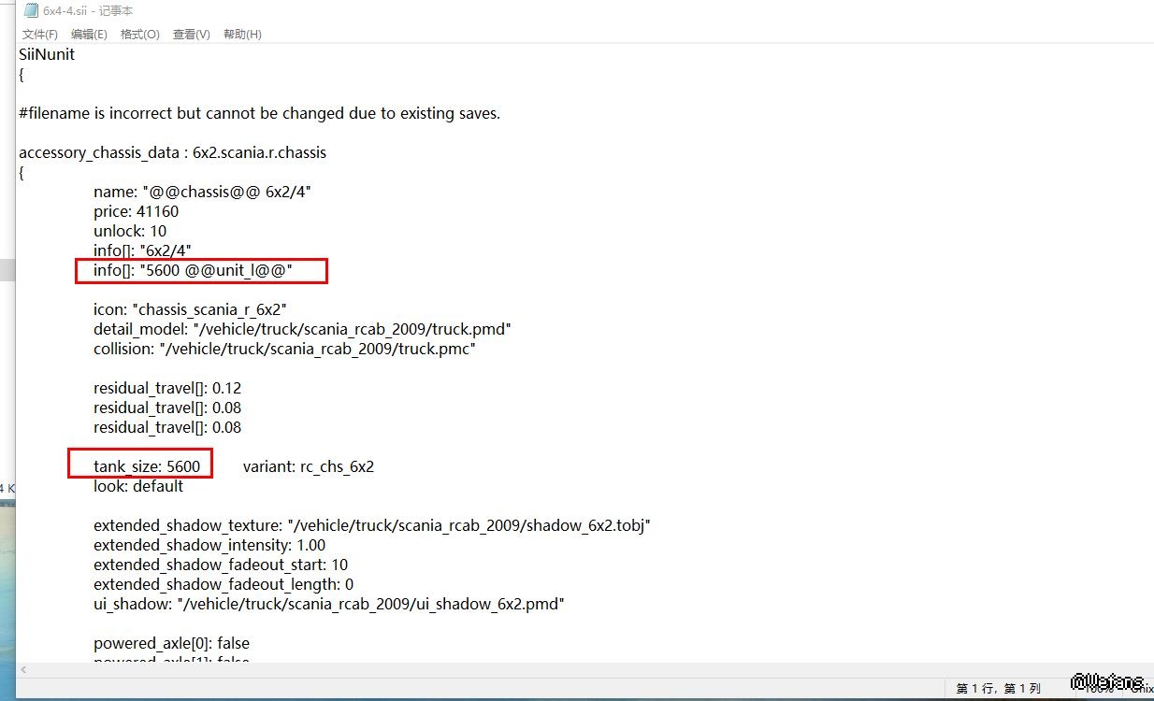The image size is (1154, 701).
Task: Click the horizontal scrollbar track at the bottom
Action: click(561, 669)
